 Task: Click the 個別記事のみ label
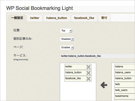pyautogui.click(x=23, y=39)
